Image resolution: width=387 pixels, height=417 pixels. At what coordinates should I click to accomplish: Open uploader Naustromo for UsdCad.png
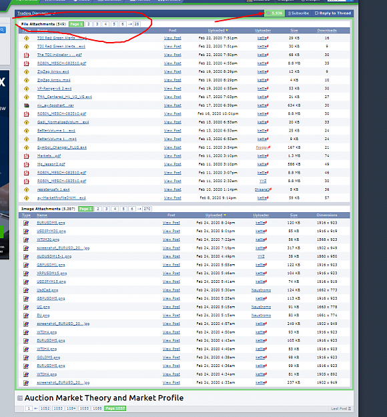coord(261,290)
